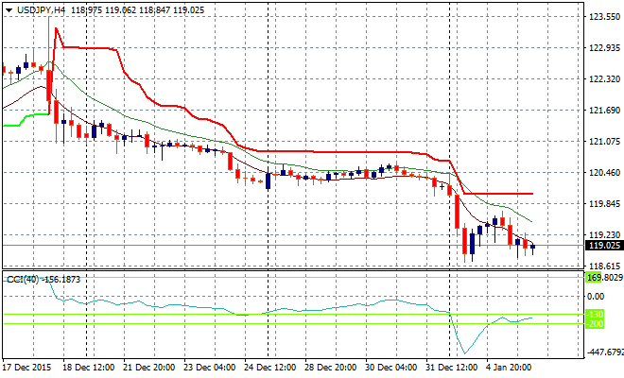Click the 30 Dec 04:00 time label
The image size is (624, 378).
[x=391, y=368]
